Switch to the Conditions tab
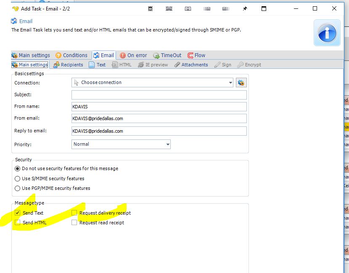 [x=71, y=55]
